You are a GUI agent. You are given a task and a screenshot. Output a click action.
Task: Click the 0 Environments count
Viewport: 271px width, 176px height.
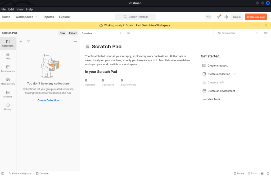[x=128, y=82]
